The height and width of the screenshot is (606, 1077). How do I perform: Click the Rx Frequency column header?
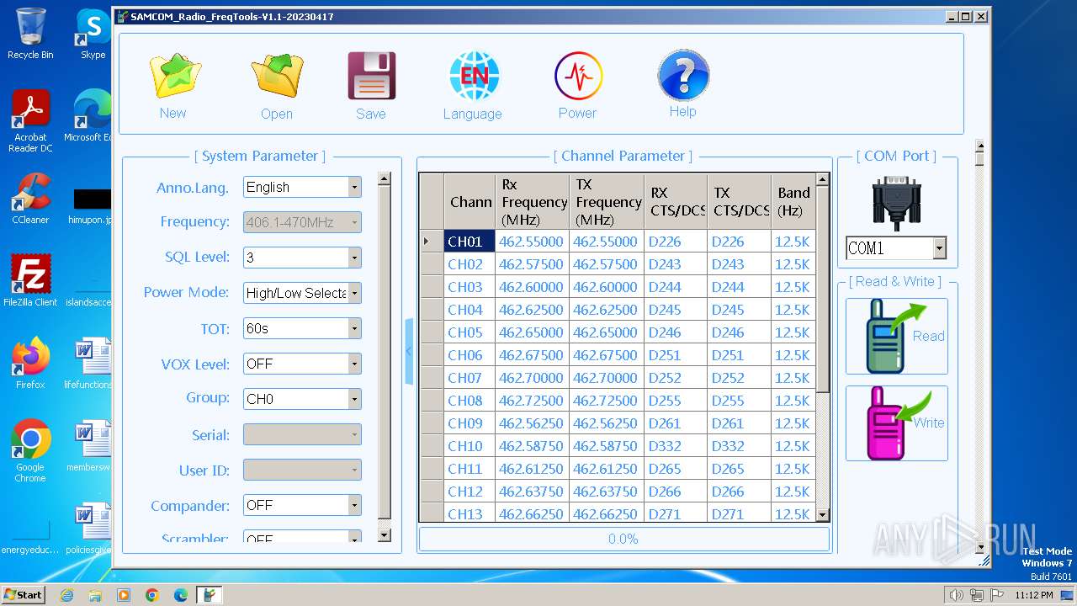[532, 202]
